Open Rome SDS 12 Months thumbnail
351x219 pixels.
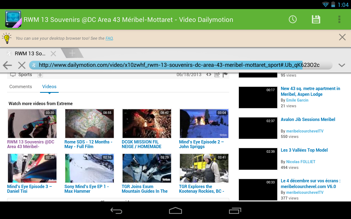[x=89, y=123]
